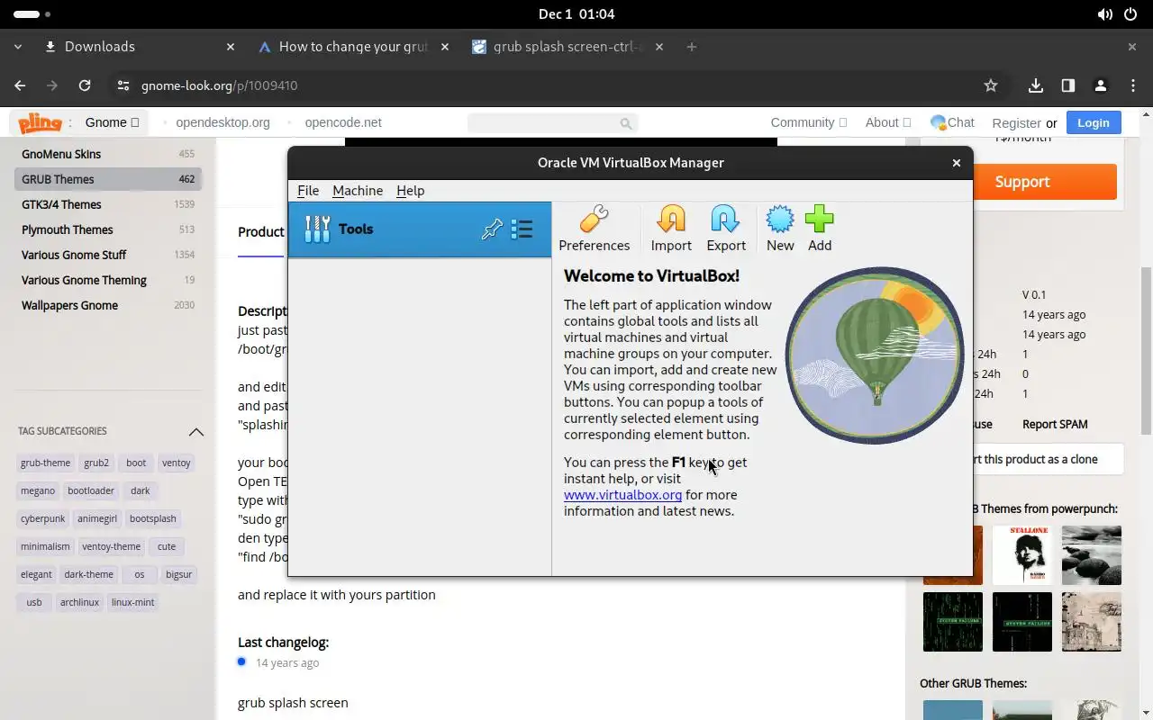Click the cyberpunk tag

point(43,518)
